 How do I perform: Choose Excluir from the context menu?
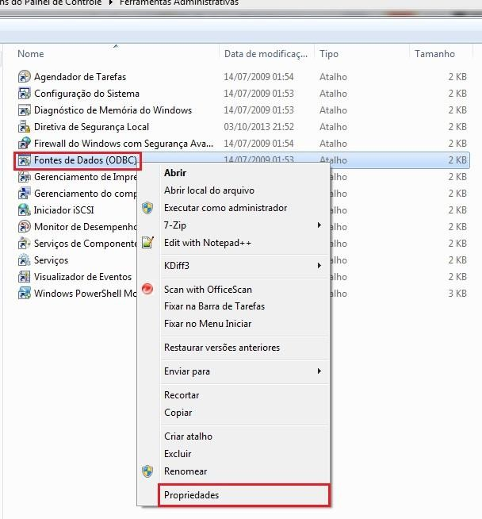(x=178, y=454)
